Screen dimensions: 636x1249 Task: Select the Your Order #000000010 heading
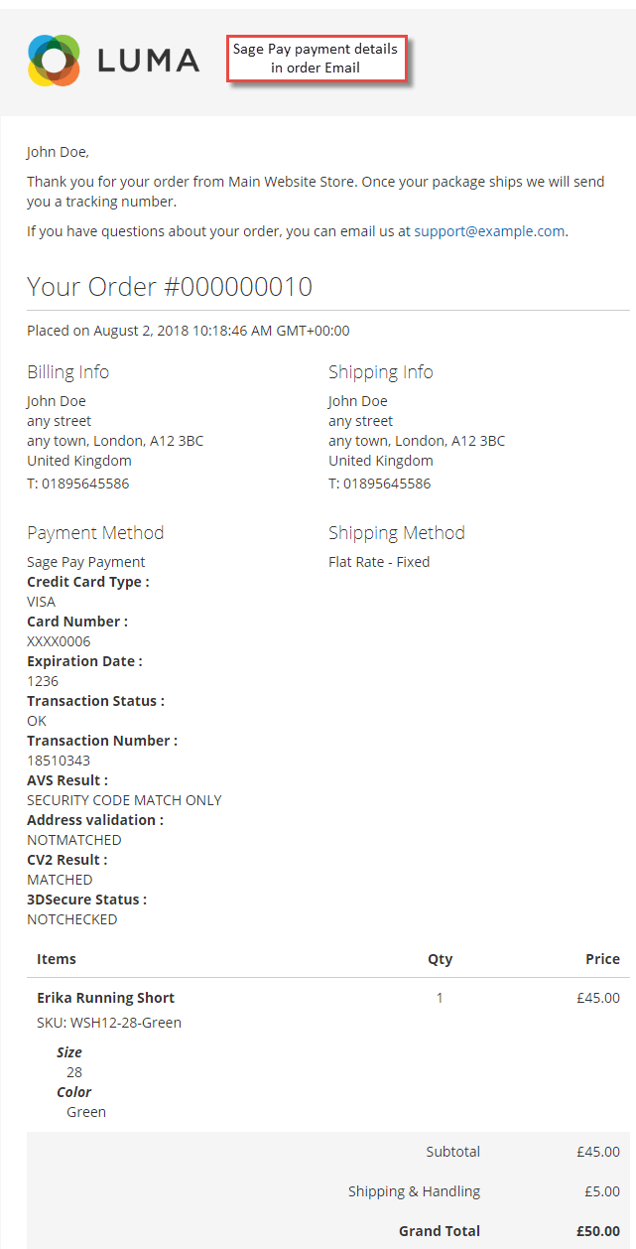170,287
